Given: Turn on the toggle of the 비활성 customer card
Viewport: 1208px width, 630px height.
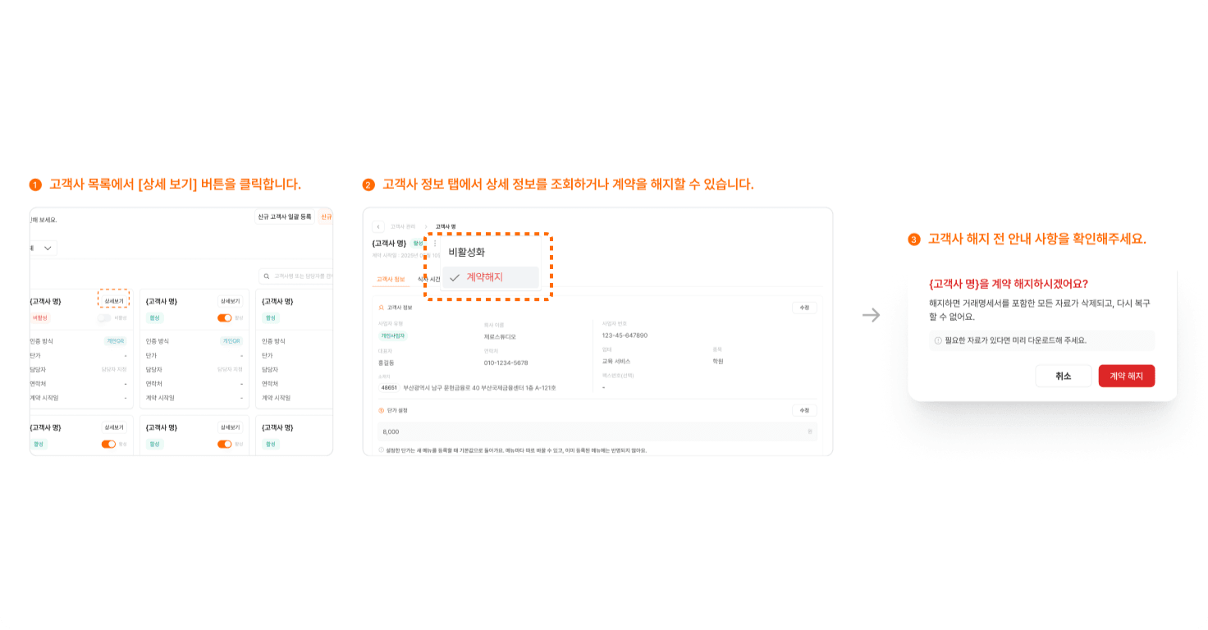Looking at the screenshot, I should (x=104, y=317).
